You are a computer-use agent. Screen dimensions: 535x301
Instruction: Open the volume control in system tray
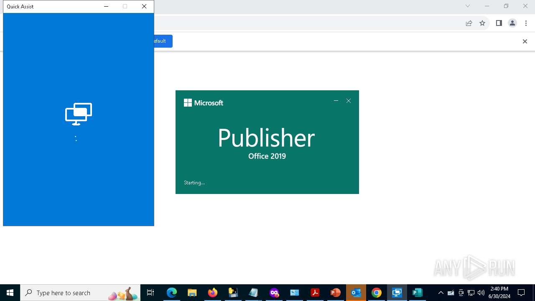pyautogui.click(x=481, y=293)
